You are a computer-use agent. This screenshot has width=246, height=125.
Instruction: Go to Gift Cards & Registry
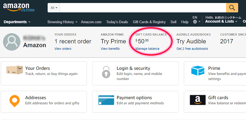(149, 22)
